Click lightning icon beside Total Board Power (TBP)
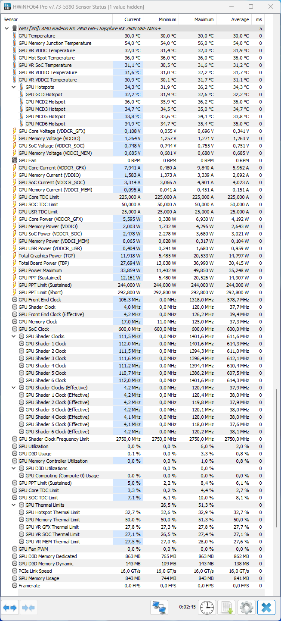The width and height of the screenshot is (281, 621). click(x=15, y=263)
